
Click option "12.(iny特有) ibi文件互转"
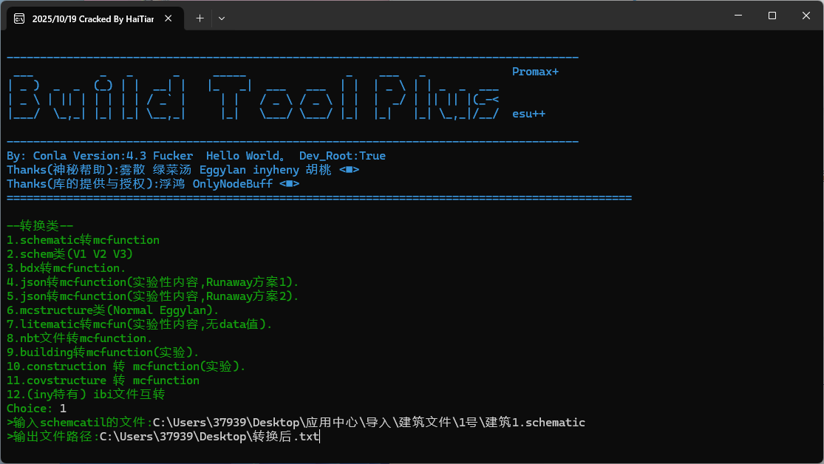point(86,395)
